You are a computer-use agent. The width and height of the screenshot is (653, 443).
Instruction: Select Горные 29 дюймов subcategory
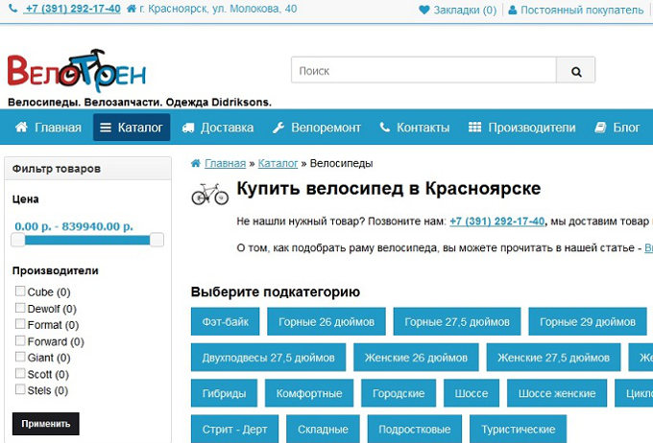click(x=588, y=321)
